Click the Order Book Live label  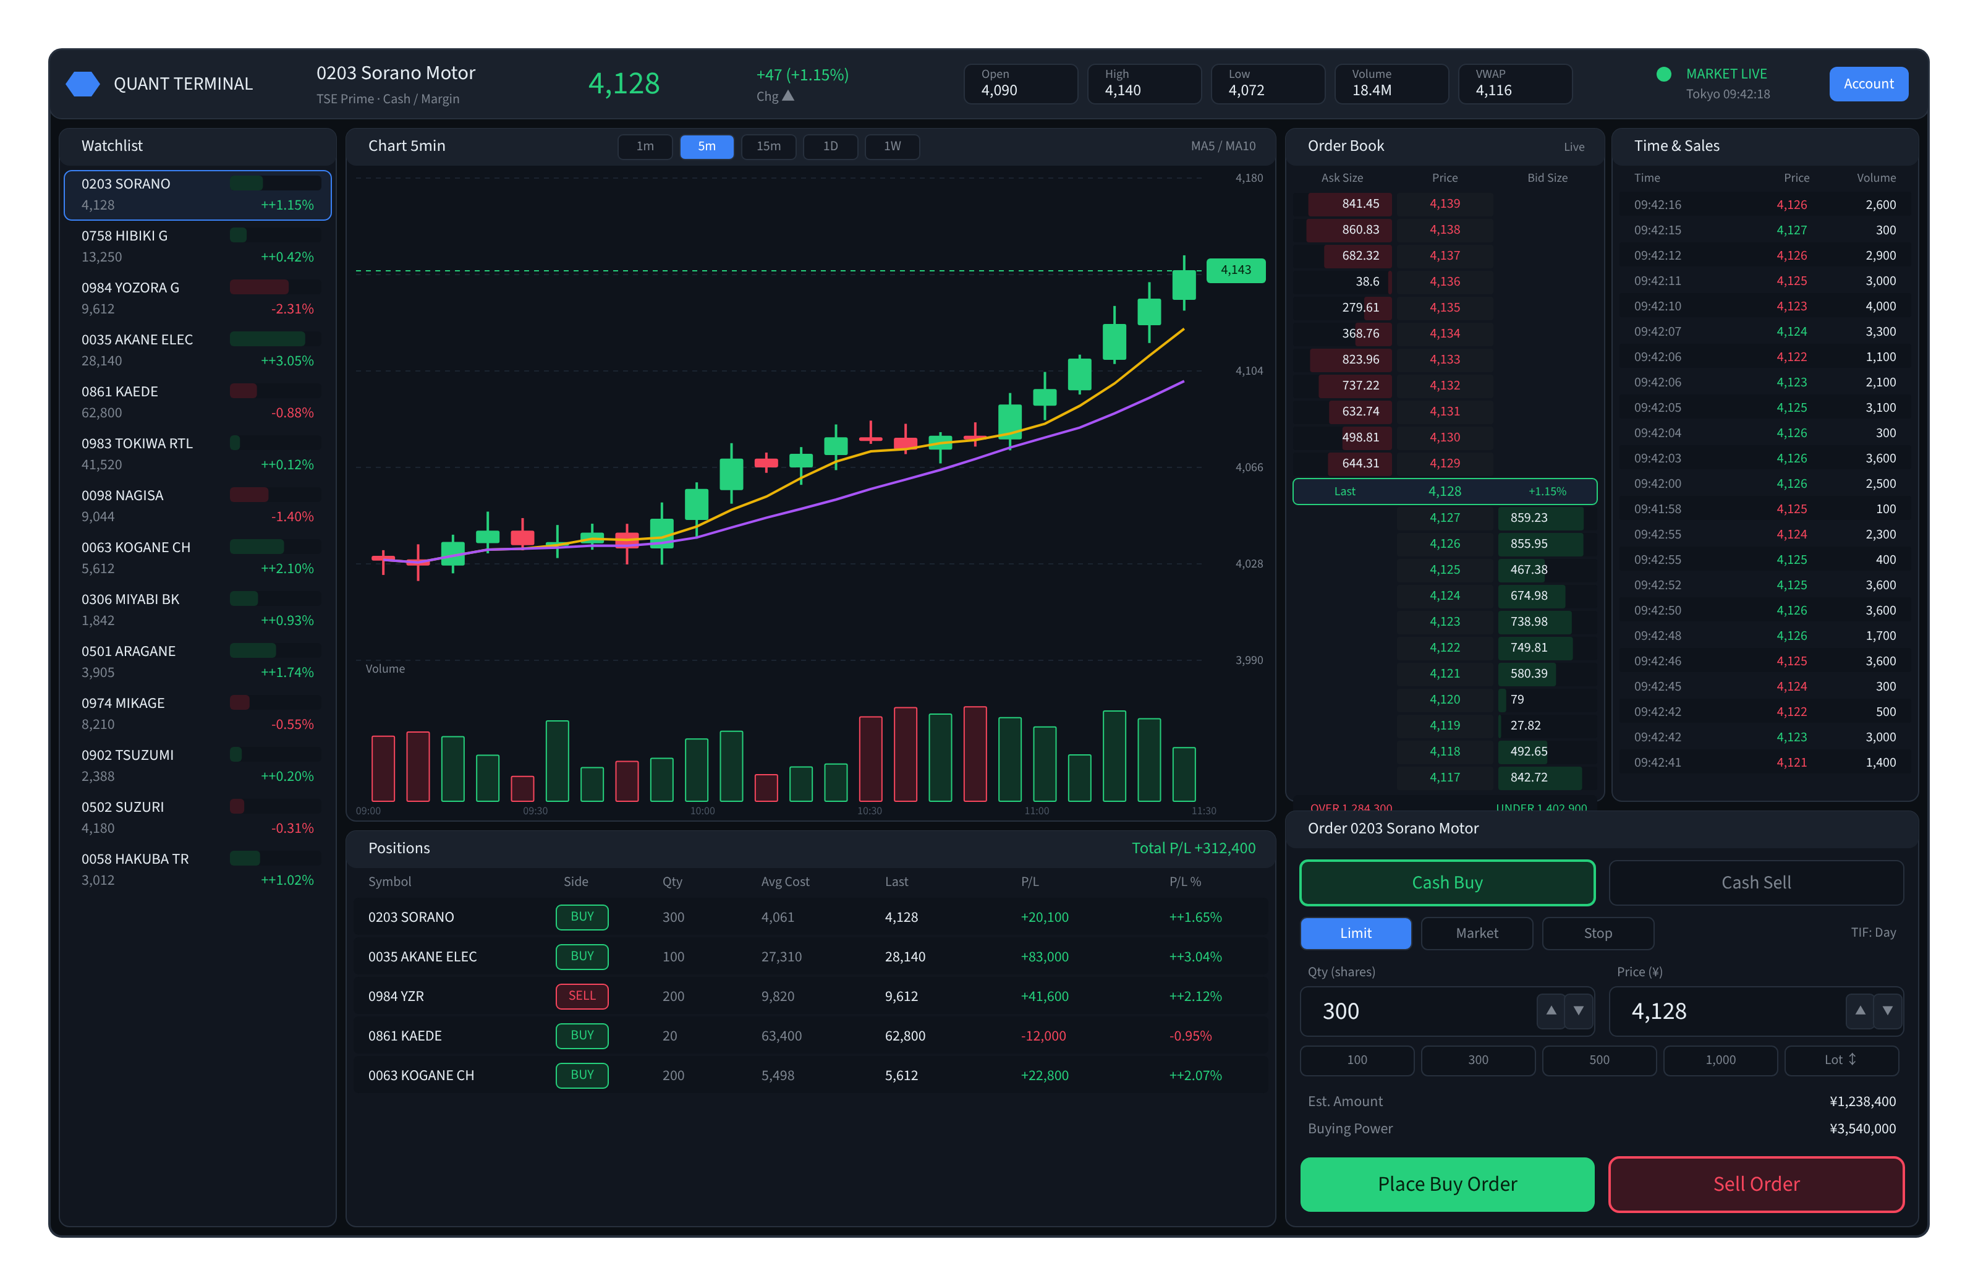pyautogui.click(x=1573, y=147)
